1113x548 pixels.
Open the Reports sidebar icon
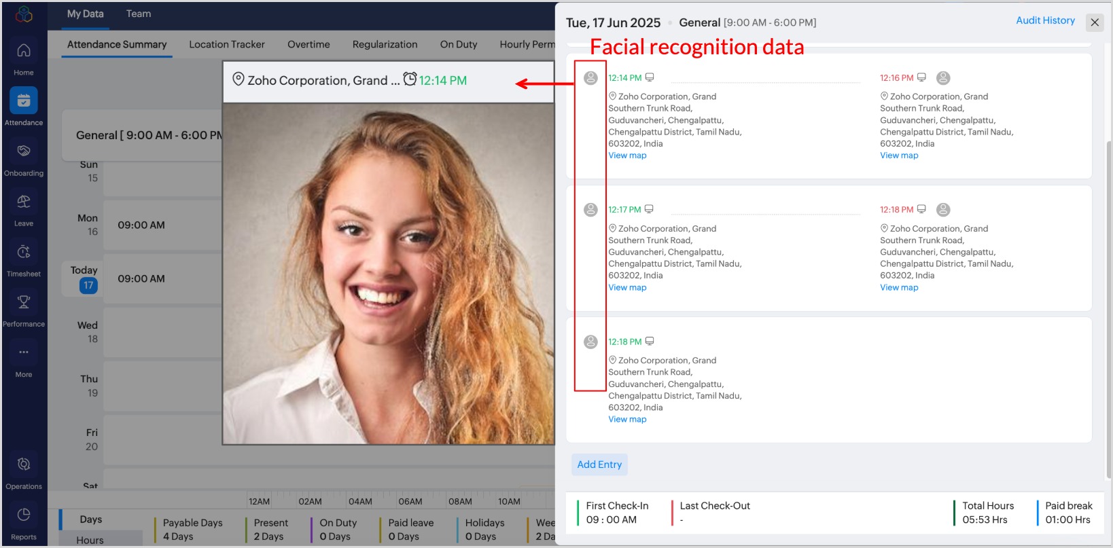(x=24, y=515)
